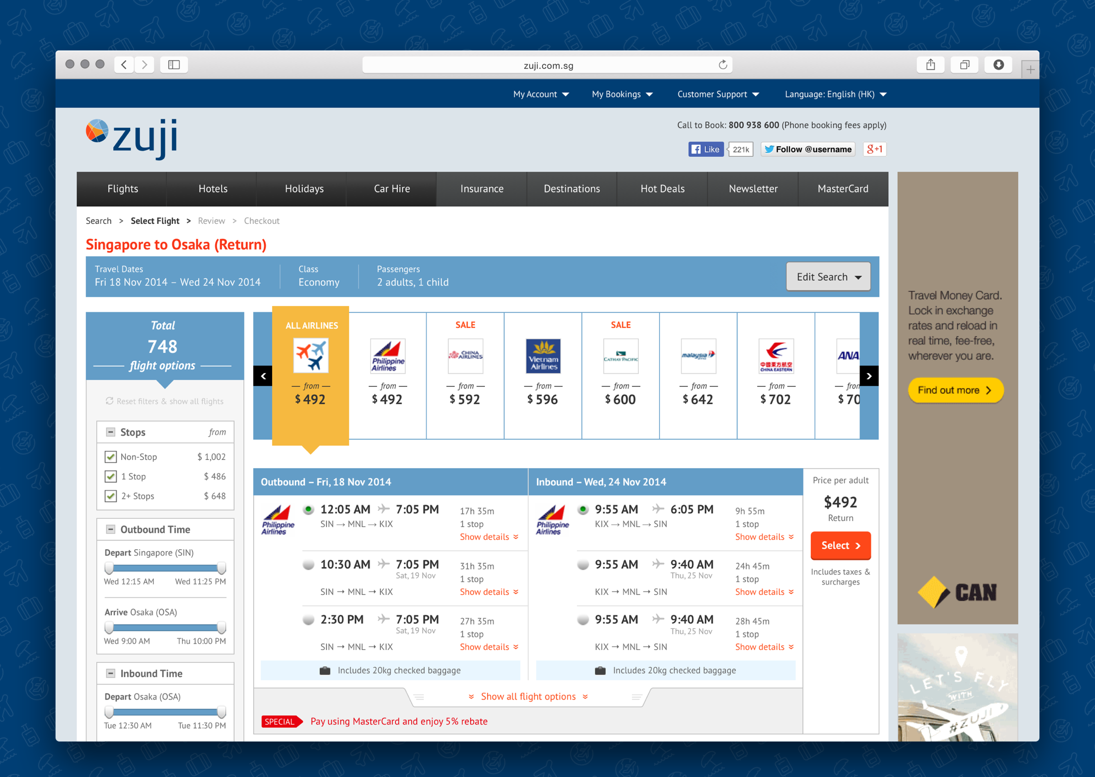This screenshot has height=777, width=1095.
Task: Open the Car Hire tab
Action: pos(392,189)
